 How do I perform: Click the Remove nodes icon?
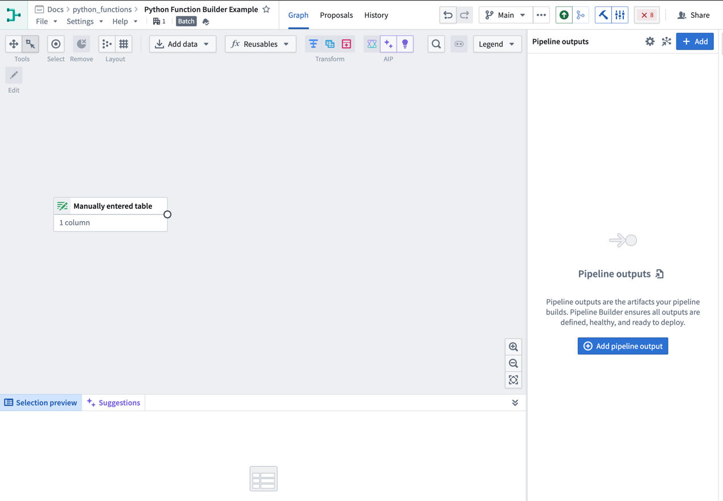(81, 44)
